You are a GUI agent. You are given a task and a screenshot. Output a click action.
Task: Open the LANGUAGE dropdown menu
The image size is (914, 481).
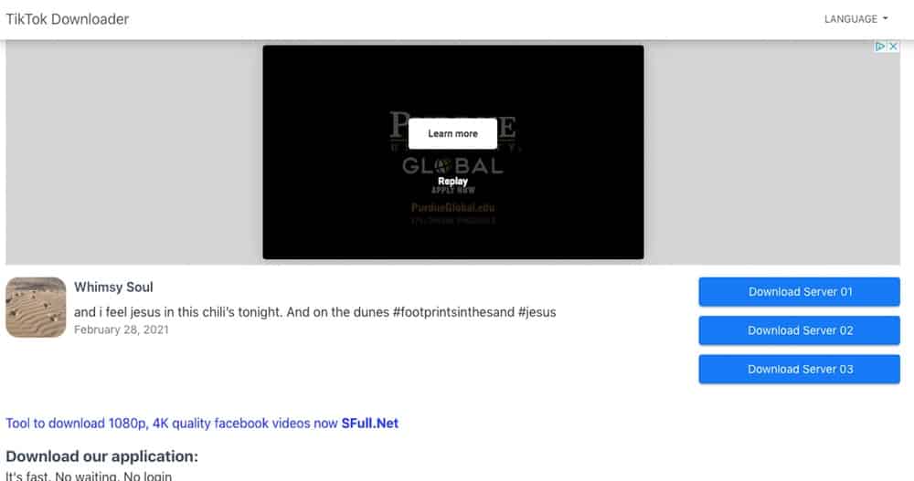tap(856, 19)
